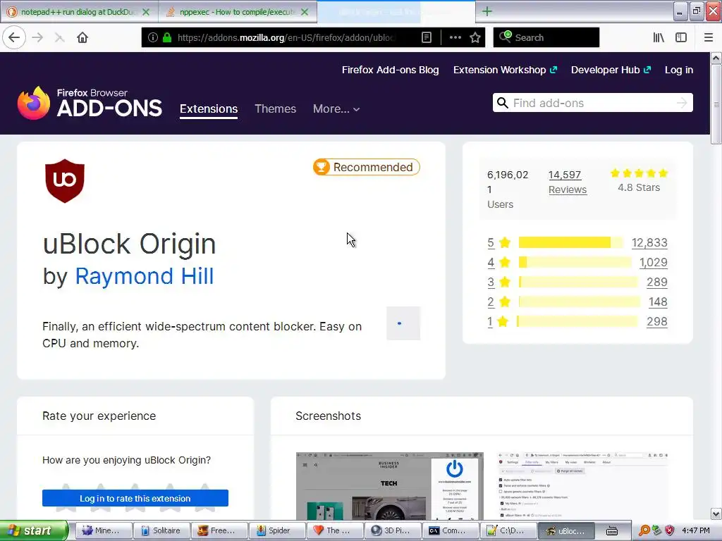Image resolution: width=722 pixels, height=541 pixels.
Task: Open Extension Workshop link
Action: (505, 70)
